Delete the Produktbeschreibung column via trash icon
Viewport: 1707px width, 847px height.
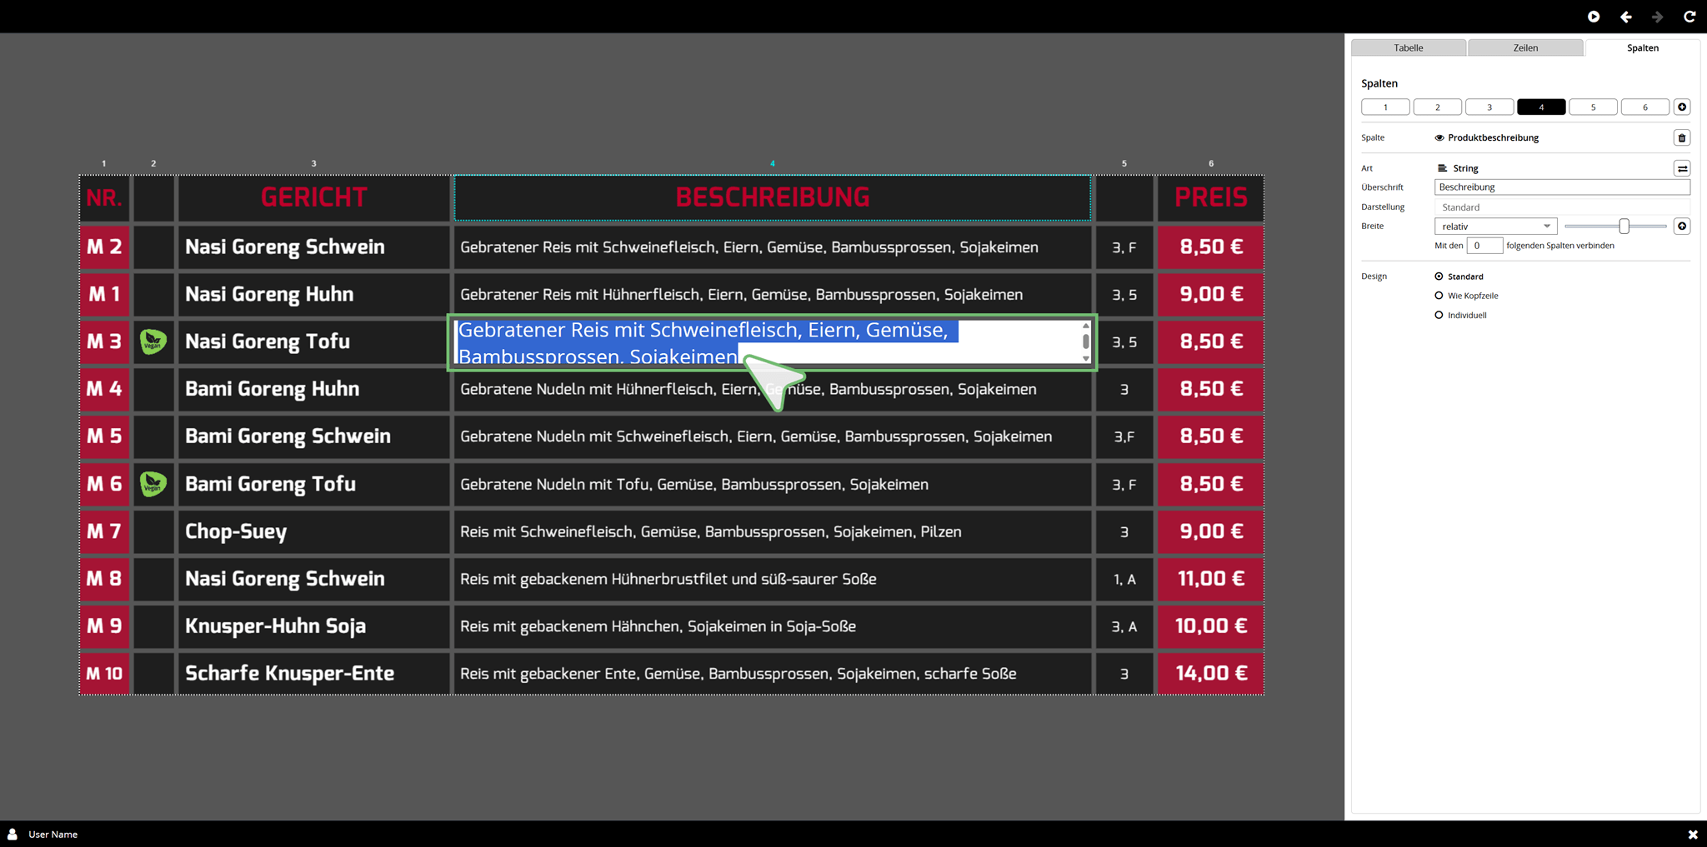1681,138
